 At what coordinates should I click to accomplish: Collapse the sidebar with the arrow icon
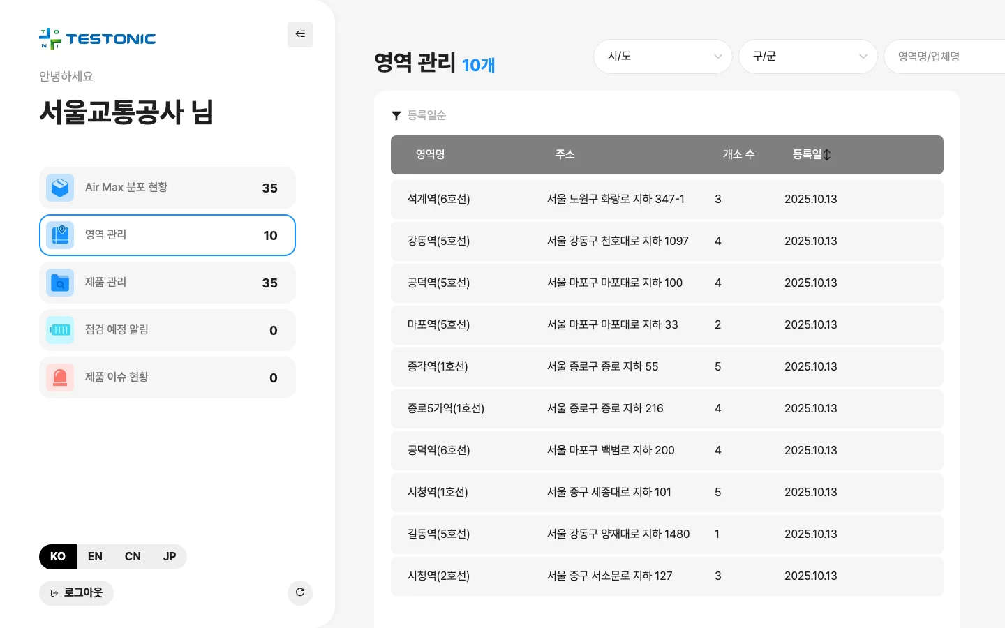click(x=300, y=34)
